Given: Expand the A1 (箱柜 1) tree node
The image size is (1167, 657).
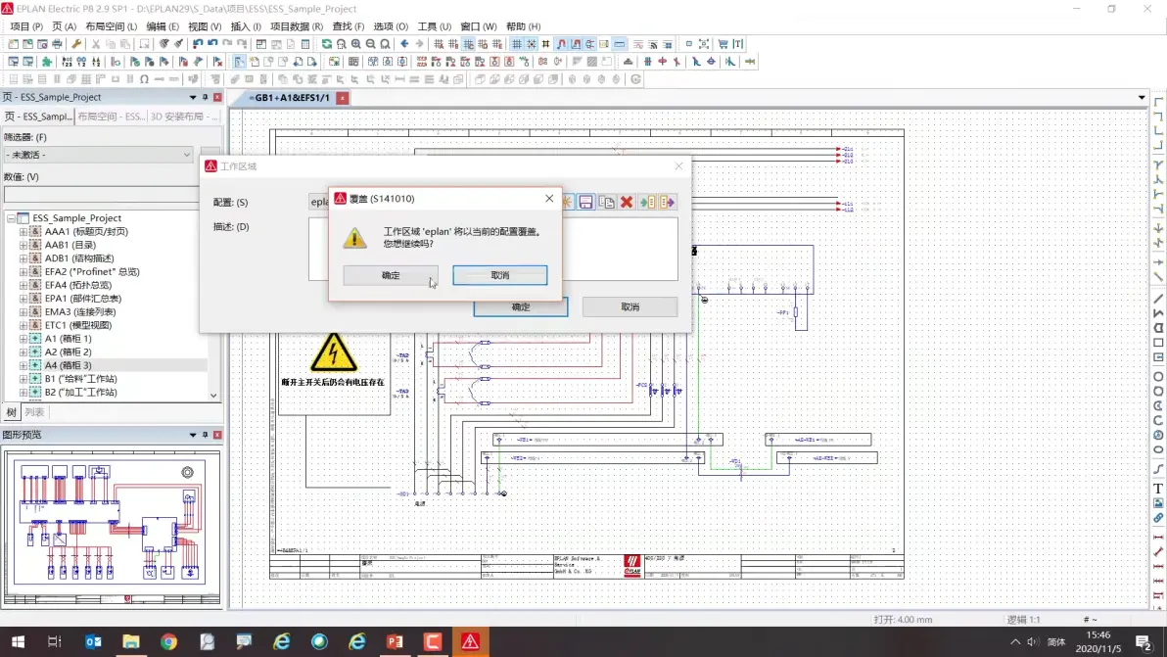Looking at the screenshot, I should pos(23,339).
